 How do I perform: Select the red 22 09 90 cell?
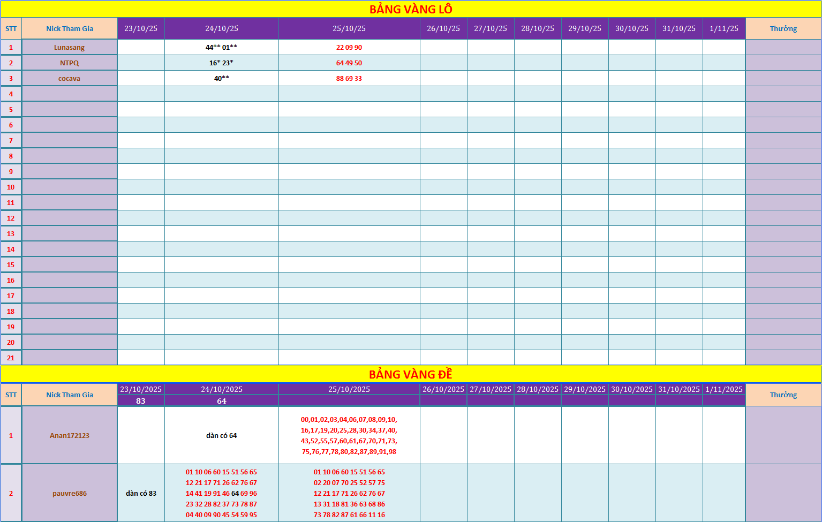pyautogui.click(x=349, y=48)
